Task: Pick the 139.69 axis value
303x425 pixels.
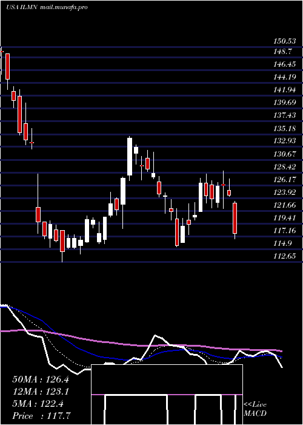Action: click(284, 103)
